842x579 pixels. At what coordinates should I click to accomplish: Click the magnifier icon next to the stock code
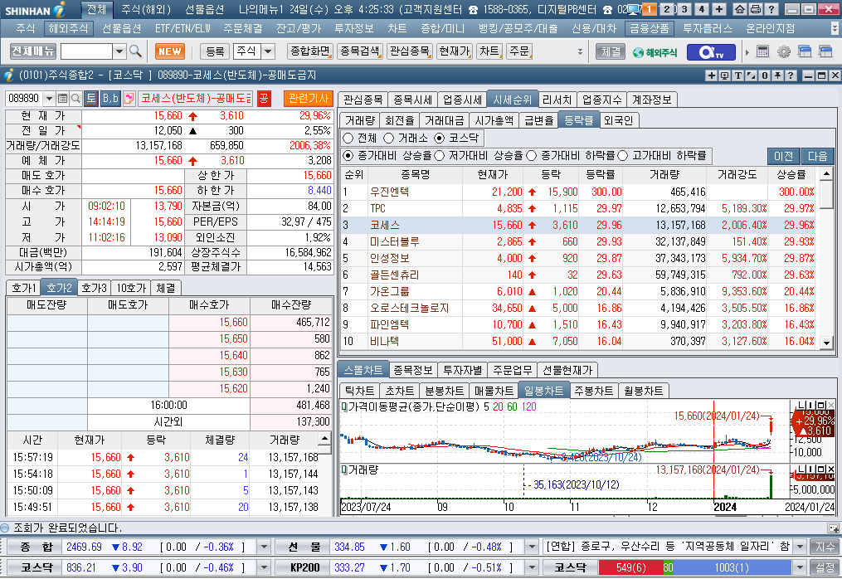pyautogui.click(x=75, y=98)
